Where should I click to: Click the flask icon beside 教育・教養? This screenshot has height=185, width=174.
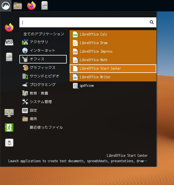(x=25, y=93)
